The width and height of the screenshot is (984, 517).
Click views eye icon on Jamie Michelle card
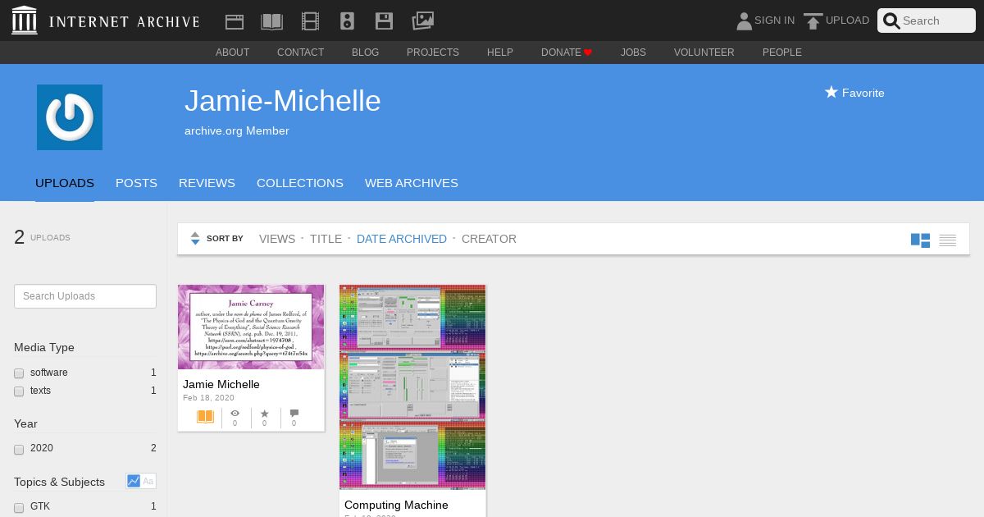pos(235,414)
